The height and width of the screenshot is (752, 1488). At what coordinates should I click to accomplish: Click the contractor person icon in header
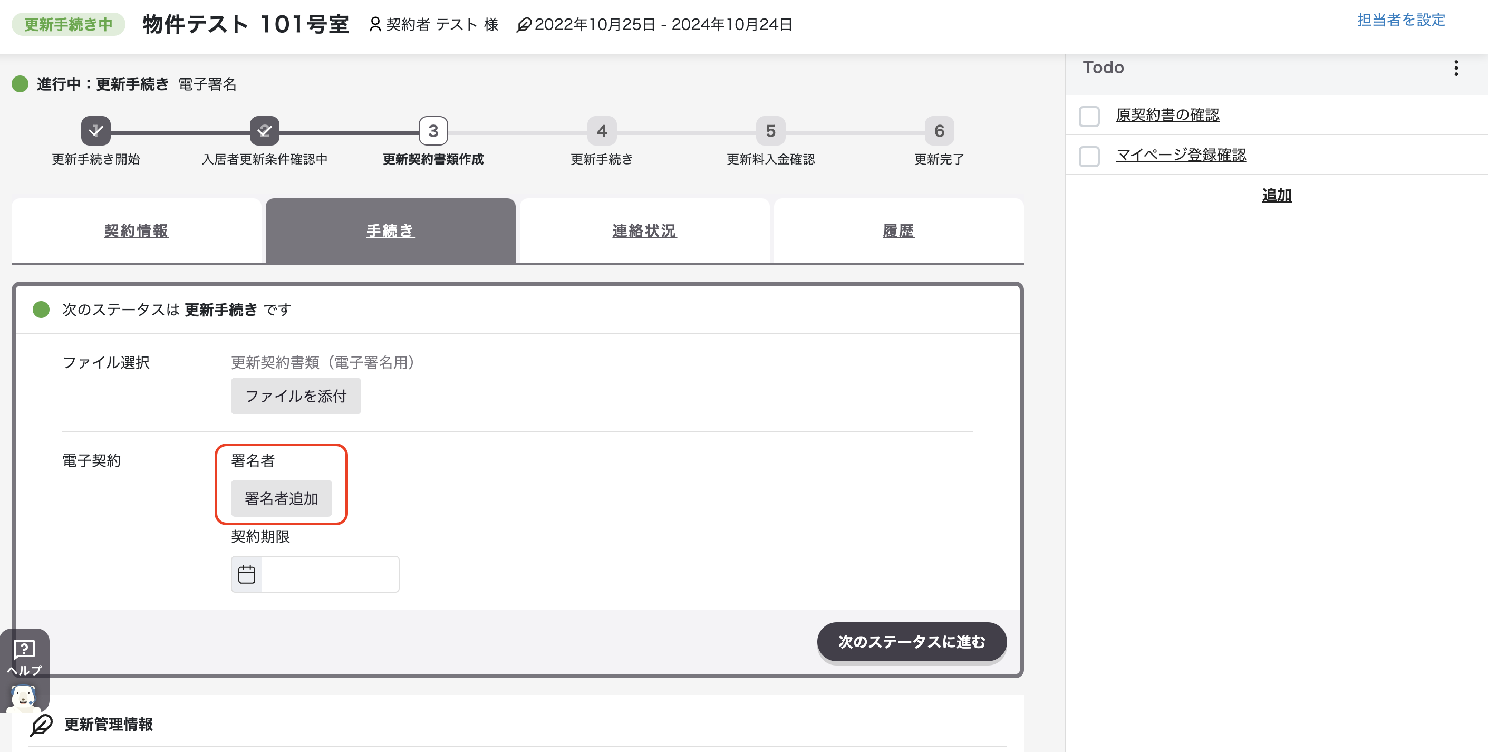coord(375,24)
